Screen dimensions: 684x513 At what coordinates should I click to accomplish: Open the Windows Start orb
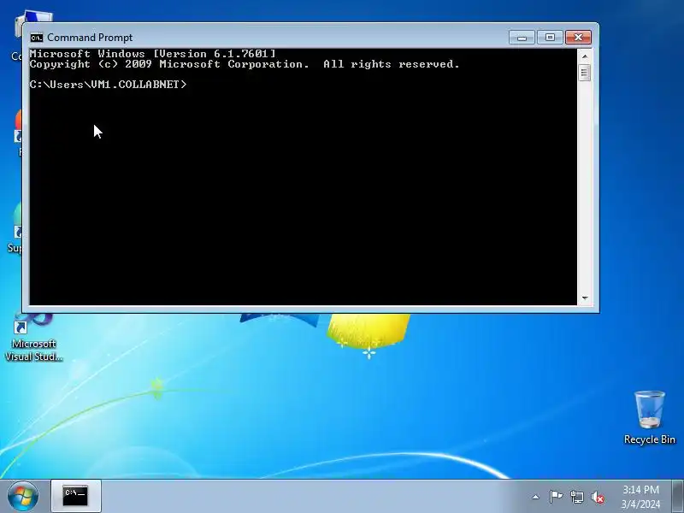tap(23, 496)
